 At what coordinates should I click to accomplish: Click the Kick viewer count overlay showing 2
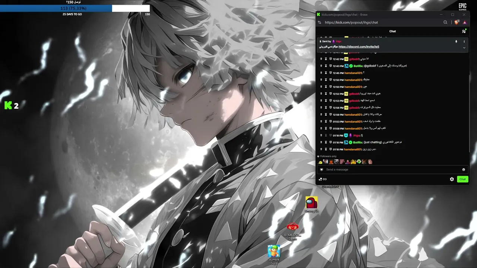coord(12,105)
